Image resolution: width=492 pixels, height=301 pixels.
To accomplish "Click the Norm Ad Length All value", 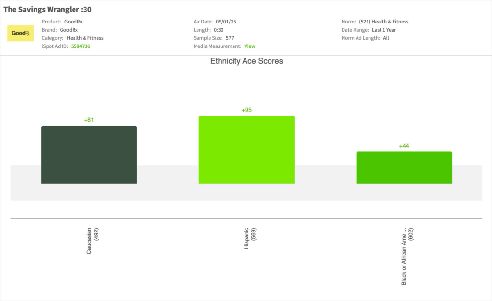I will [x=386, y=38].
